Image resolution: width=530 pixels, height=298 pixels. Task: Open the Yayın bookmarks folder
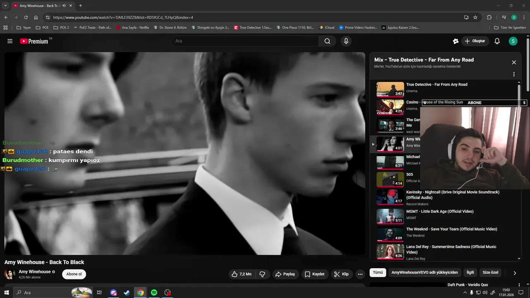(24, 28)
